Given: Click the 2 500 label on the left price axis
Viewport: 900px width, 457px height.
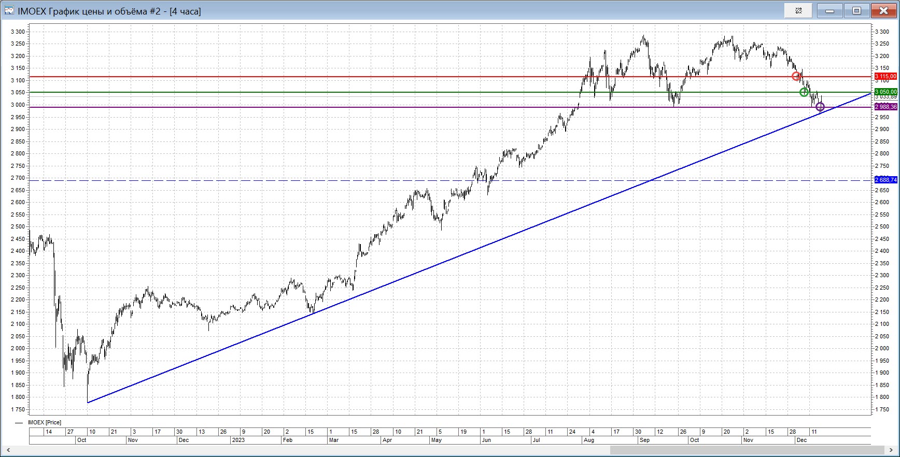Looking at the screenshot, I should [18, 226].
